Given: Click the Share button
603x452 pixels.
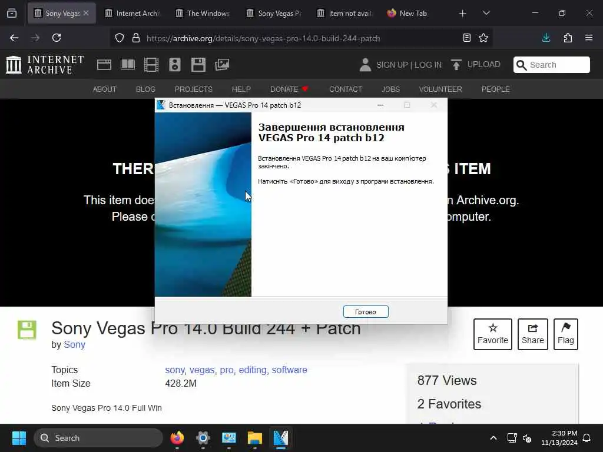Looking at the screenshot, I should coord(532,334).
